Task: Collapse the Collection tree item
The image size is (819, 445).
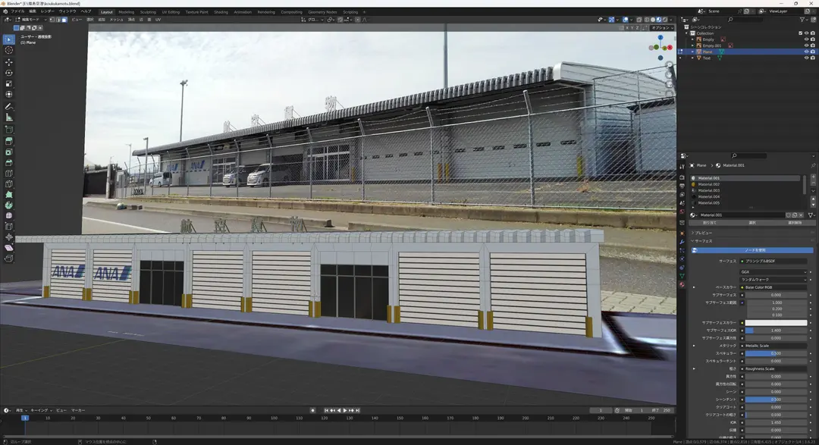Action: pos(687,33)
